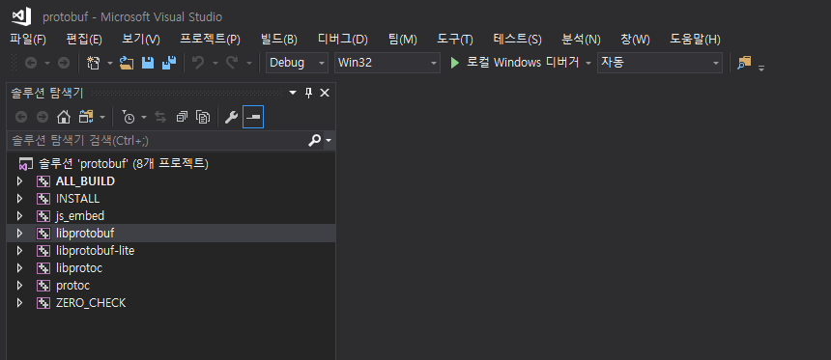Screen dimensions: 831x360
Task: Click the Undo toolbar icon
Action: (x=198, y=63)
